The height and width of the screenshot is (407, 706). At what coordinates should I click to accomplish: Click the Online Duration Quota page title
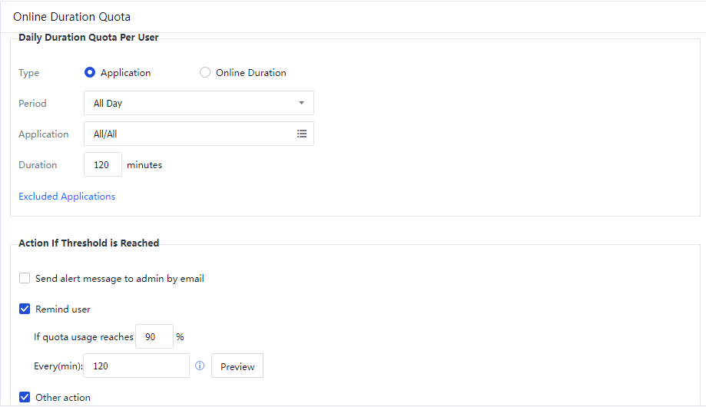coord(71,16)
